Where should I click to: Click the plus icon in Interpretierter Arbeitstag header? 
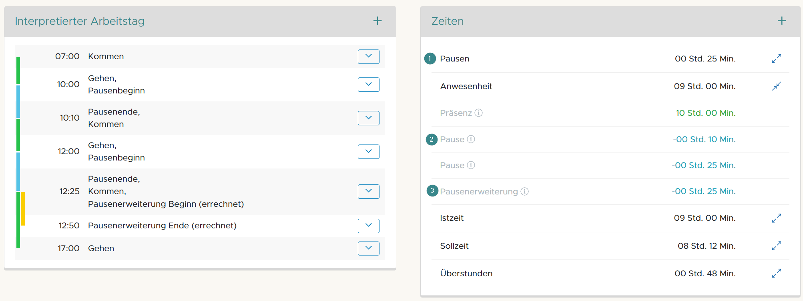pos(377,21)
